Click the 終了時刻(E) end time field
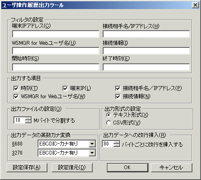The height and width of the screenshot is (180, 201). pyautogui.click(x=146, y=67)
